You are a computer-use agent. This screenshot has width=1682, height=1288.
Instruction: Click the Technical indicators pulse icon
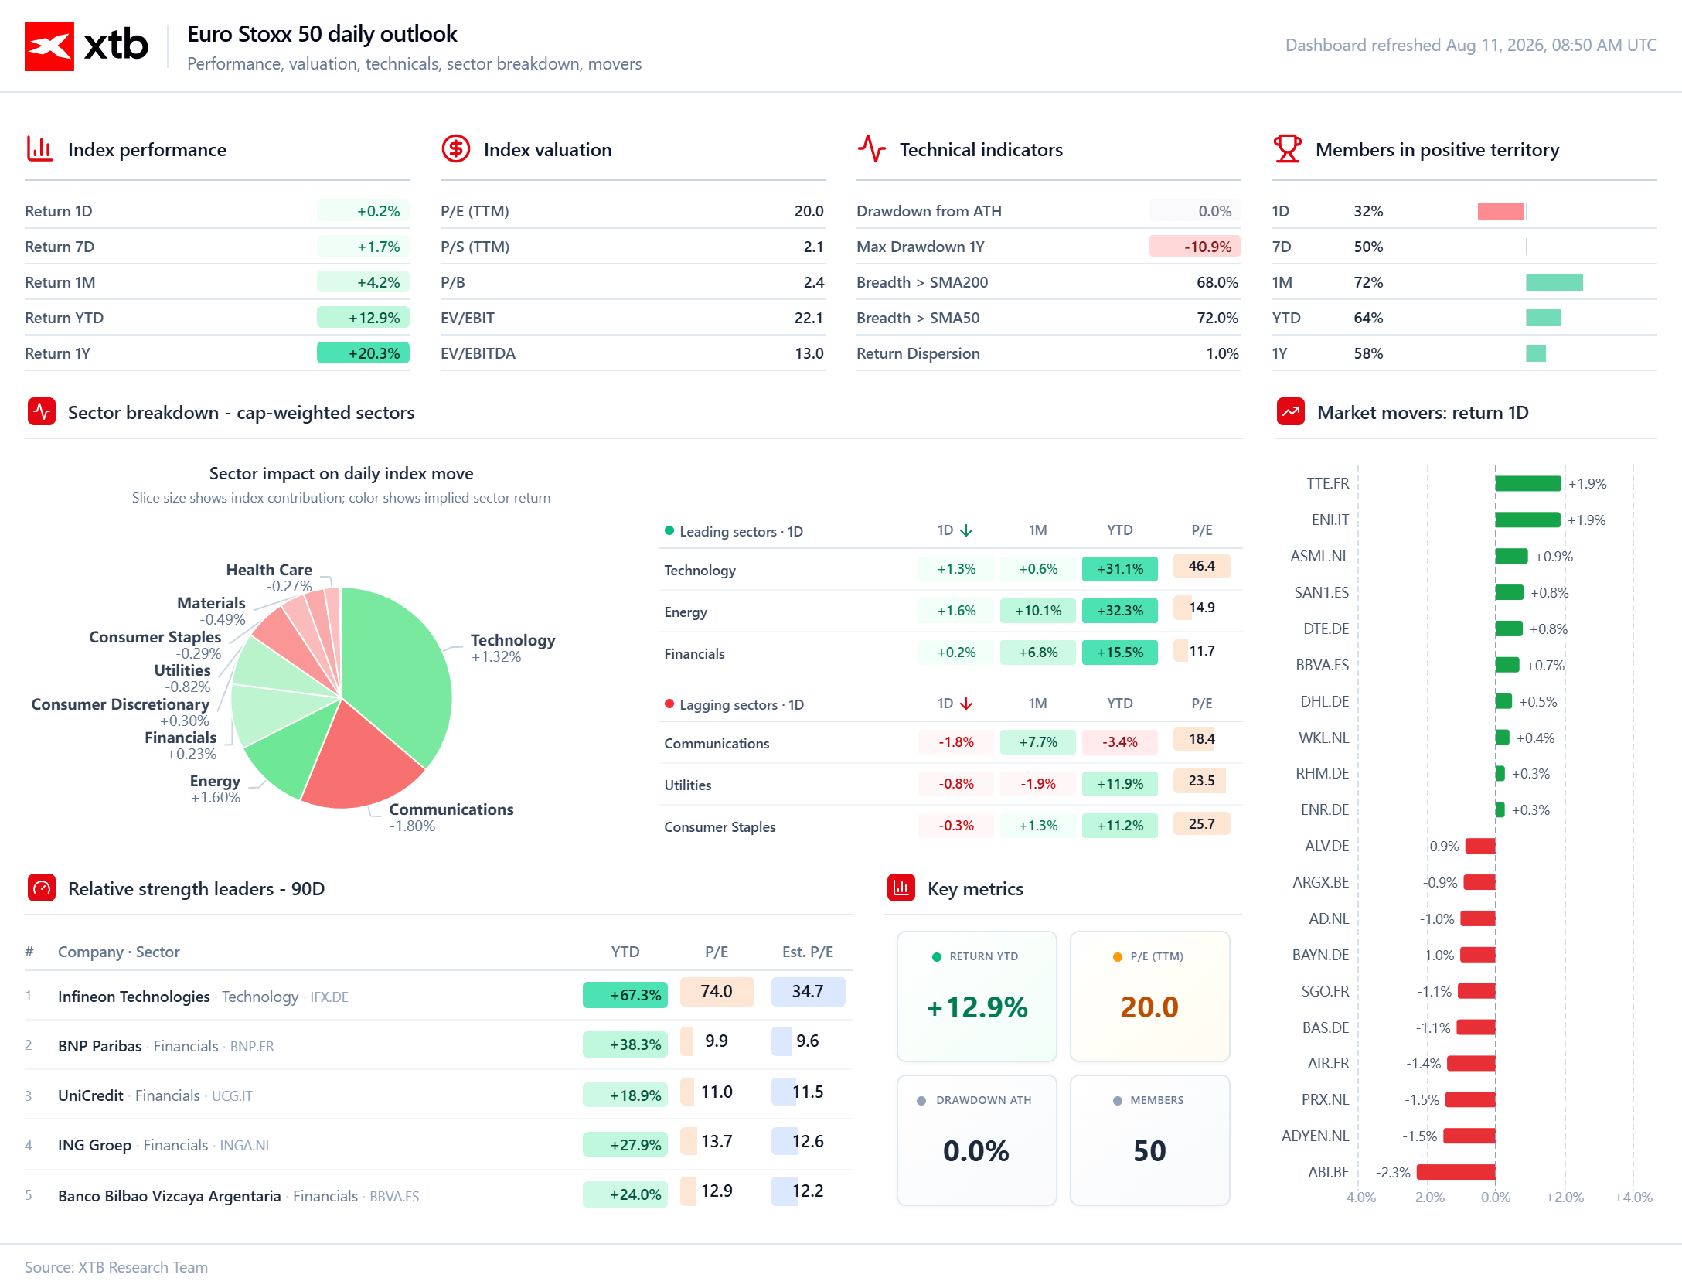point(871,149)
